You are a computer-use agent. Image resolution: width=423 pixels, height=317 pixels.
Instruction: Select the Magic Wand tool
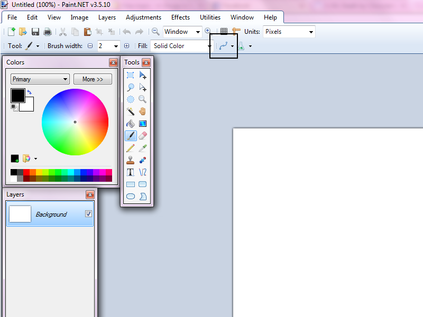point(130,111)
